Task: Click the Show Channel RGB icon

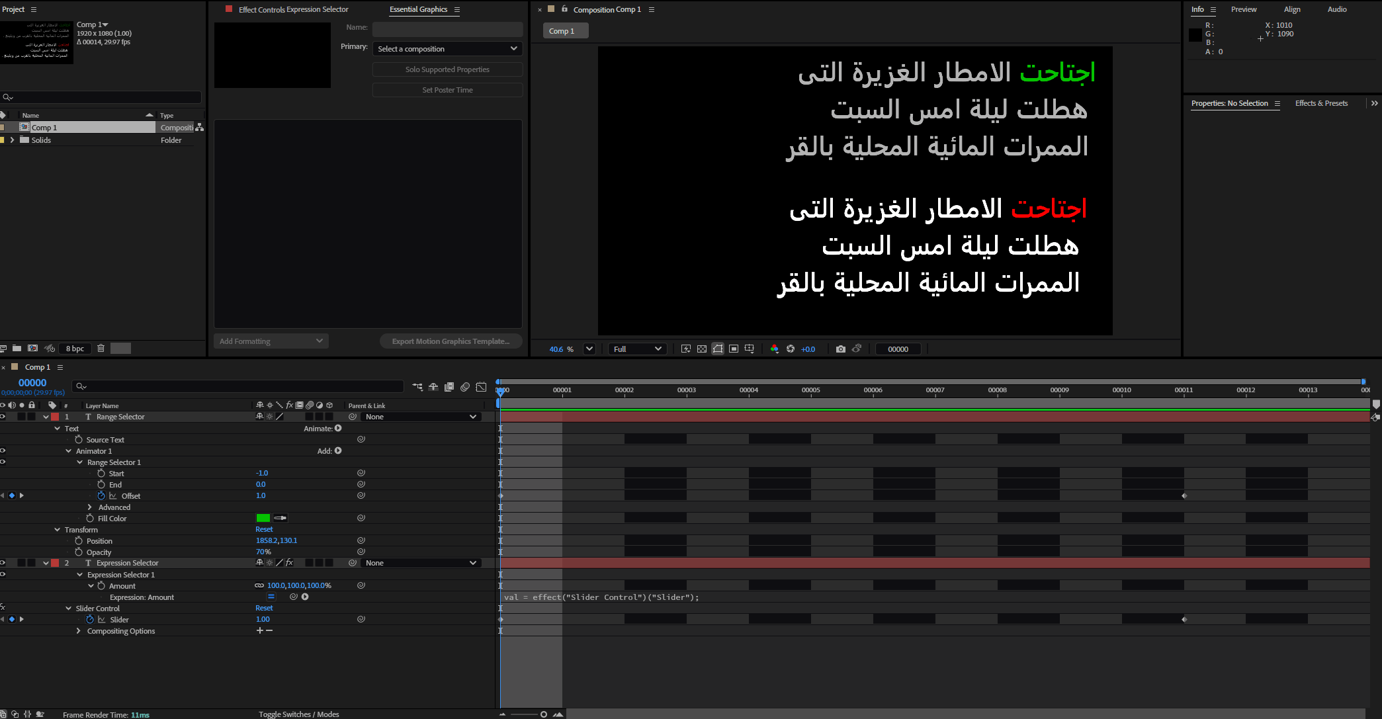Action: (774, 349)
